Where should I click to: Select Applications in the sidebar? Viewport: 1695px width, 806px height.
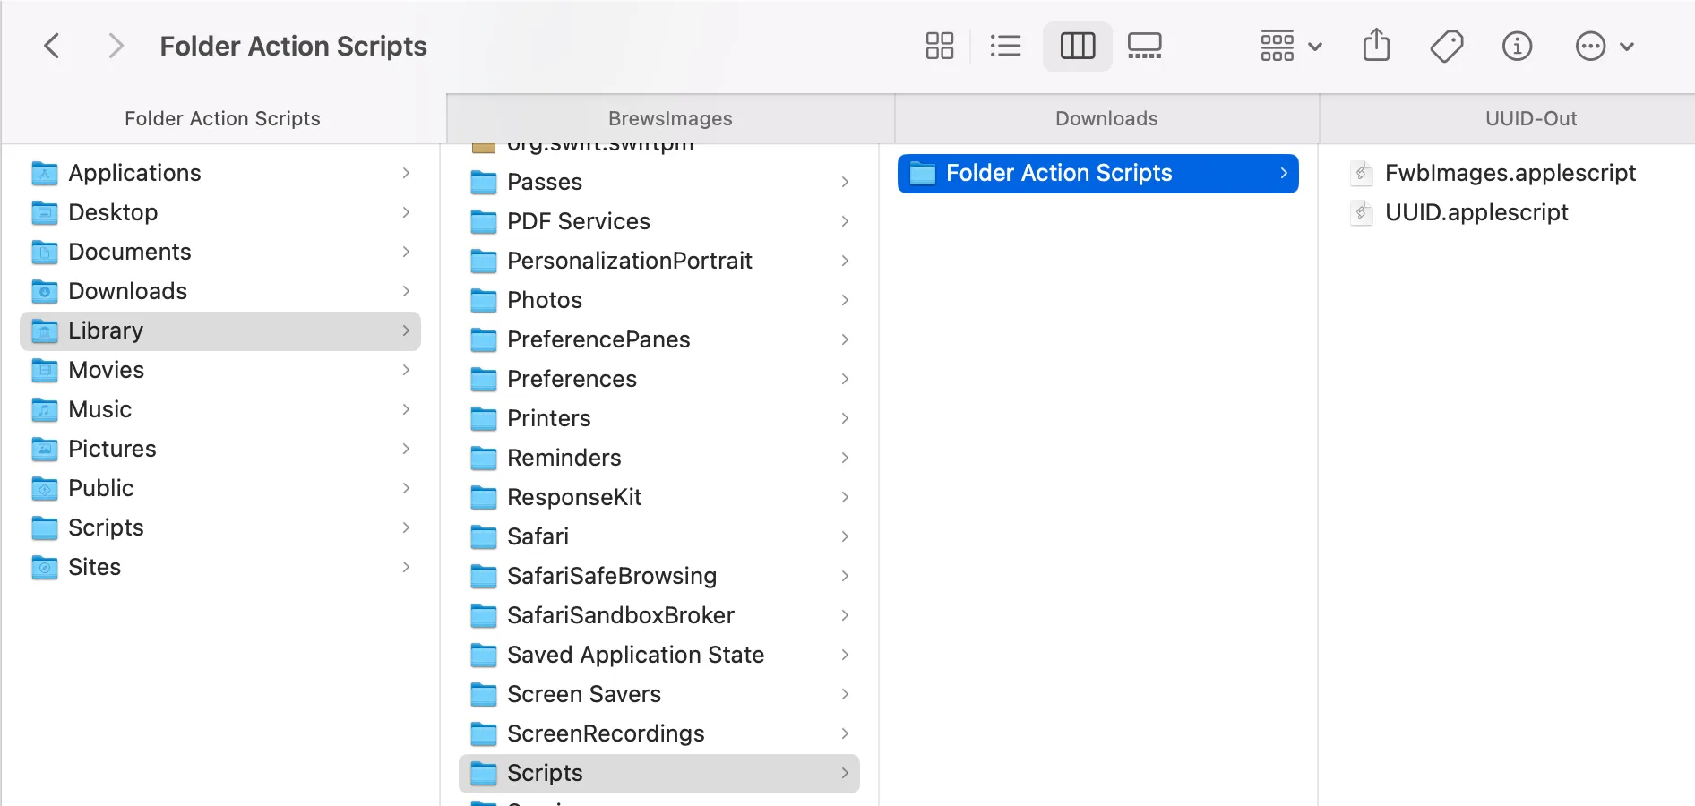134,173
